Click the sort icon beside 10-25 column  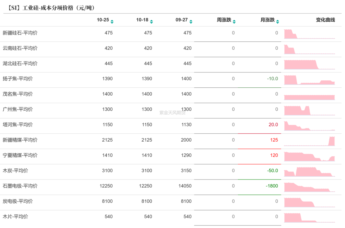pyautogui.click(x=112, y=22)
